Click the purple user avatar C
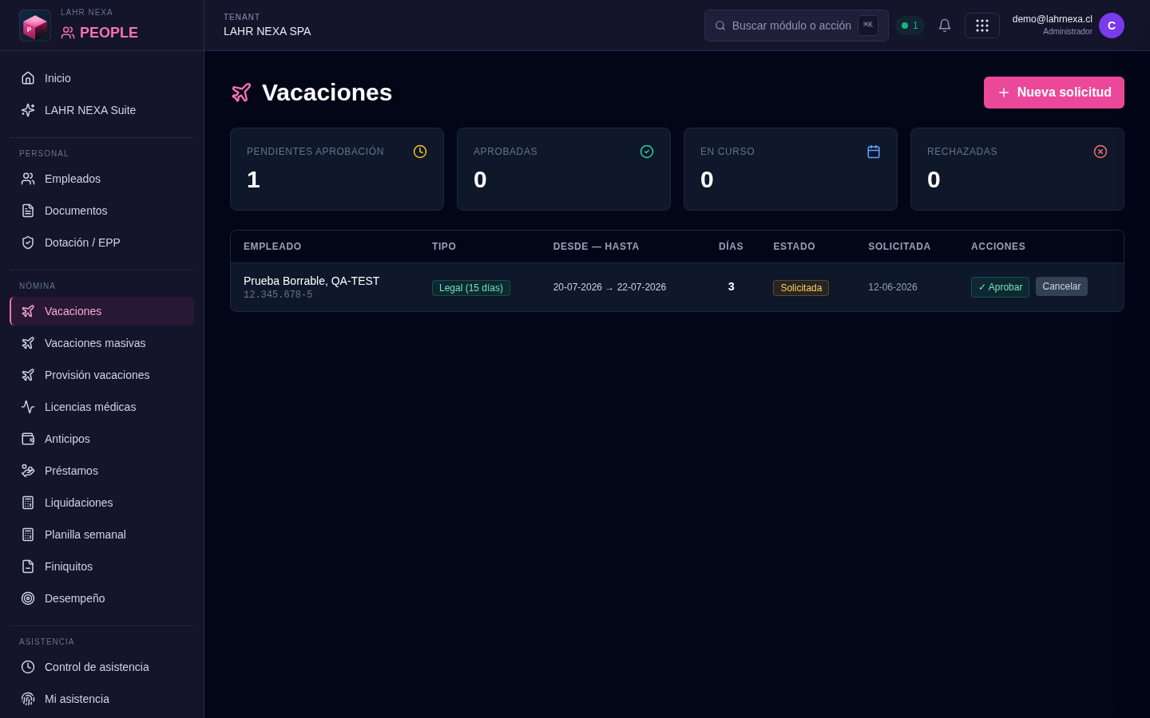Viewport: 1150px width, 718px height. pyautogui.click(x=1112, y=26)
